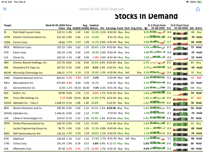
Task: Select McKesson Corp. company name
Action: (22, 47)
